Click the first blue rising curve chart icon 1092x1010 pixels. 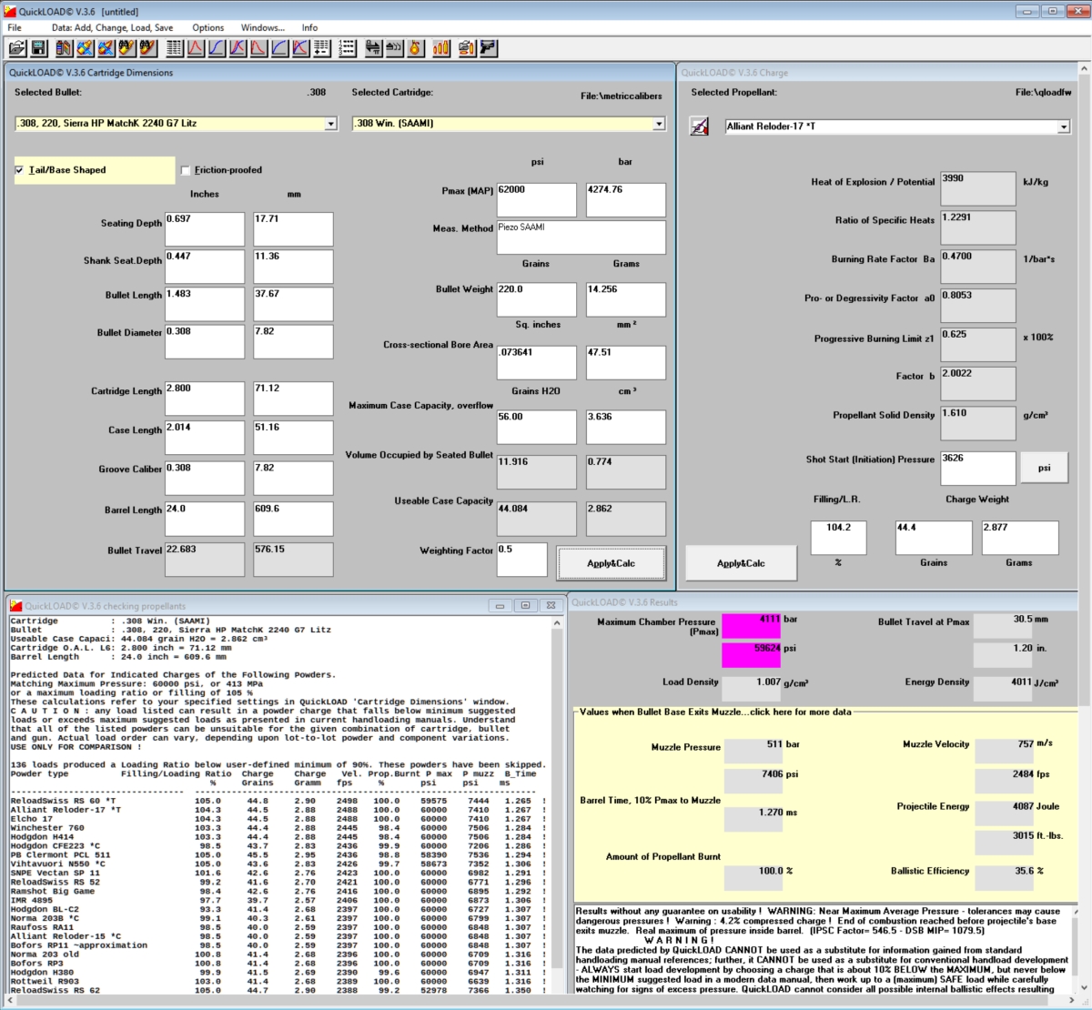[217, 47]
